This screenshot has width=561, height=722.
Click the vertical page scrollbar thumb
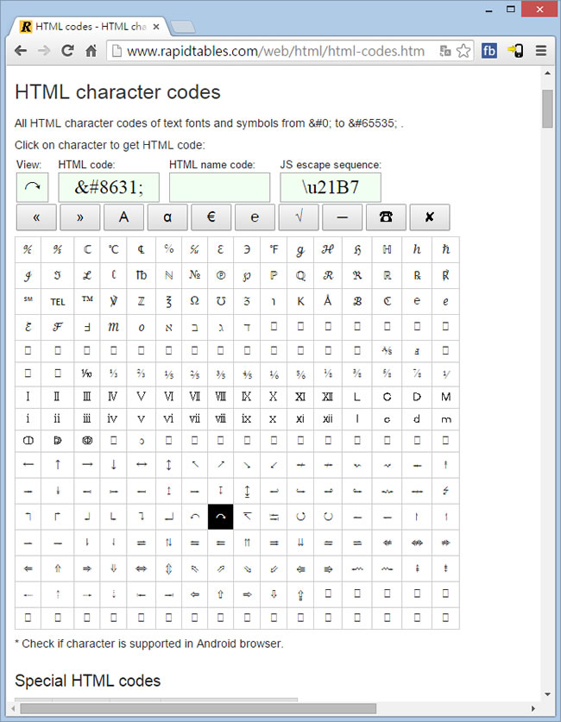coord(548,108)
